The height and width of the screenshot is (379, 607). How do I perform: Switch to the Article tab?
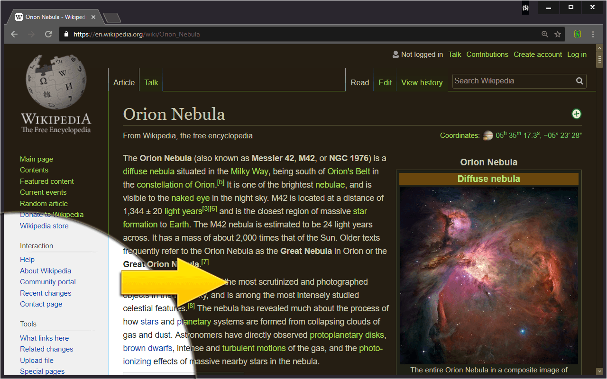click(124, 82)
